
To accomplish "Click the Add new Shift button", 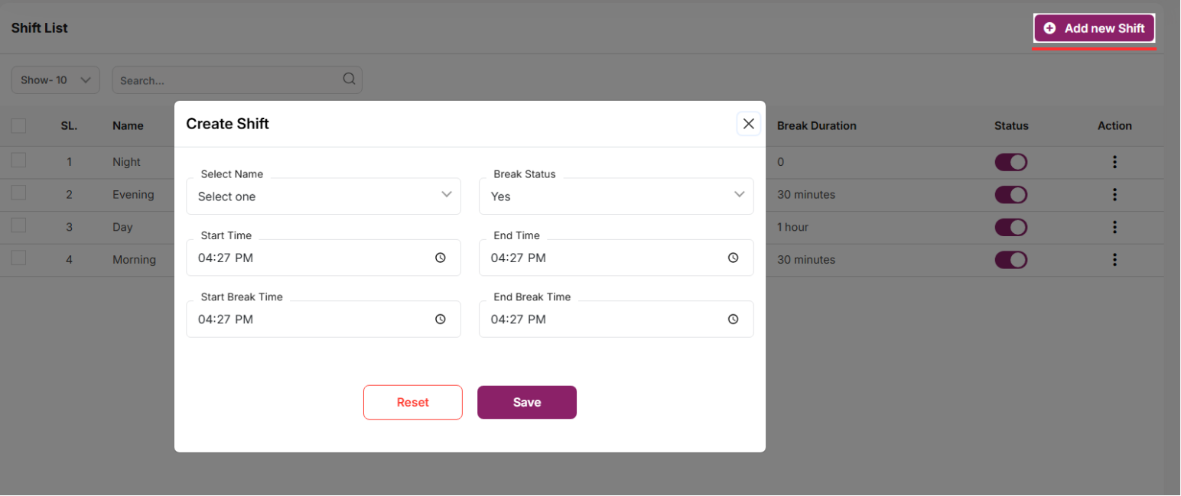I will click(1094, 28).
